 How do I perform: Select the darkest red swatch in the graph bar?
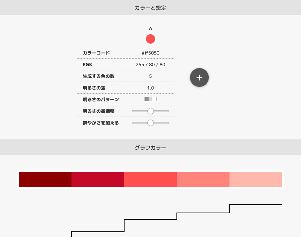[x=45, y=179]
